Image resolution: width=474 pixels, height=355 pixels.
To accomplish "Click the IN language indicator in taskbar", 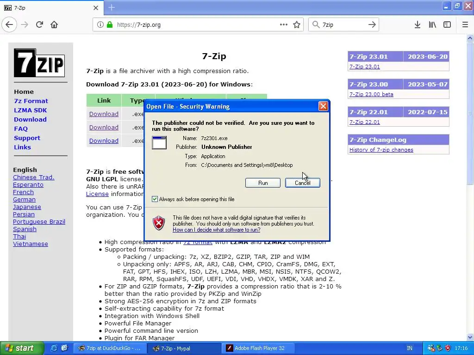I will 410,348.
